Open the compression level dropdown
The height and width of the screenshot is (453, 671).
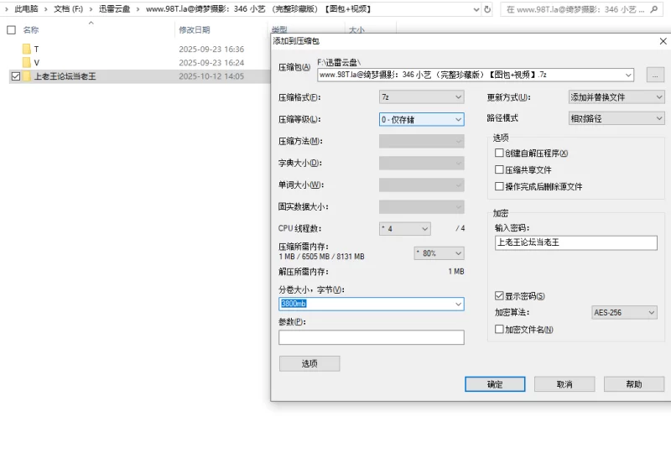tap(421, 119)
